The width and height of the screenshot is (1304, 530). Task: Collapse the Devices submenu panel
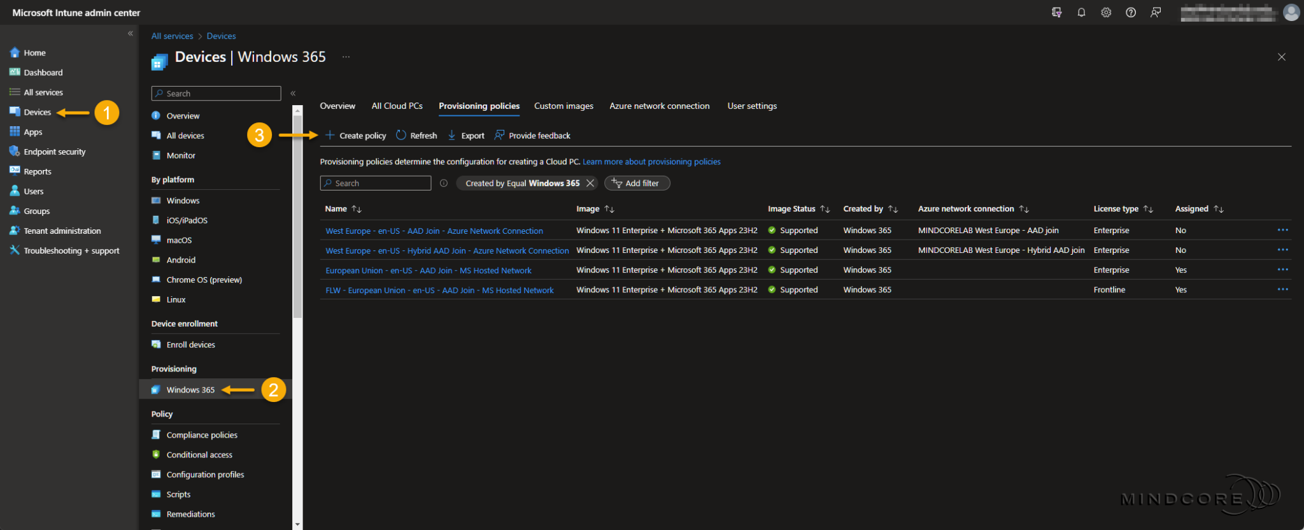click(293, 94)
